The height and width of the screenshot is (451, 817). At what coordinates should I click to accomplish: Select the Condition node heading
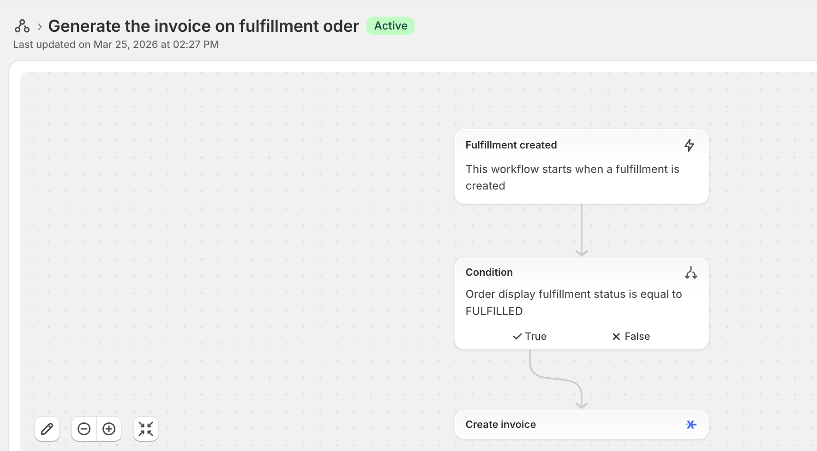tap(489, 273)
